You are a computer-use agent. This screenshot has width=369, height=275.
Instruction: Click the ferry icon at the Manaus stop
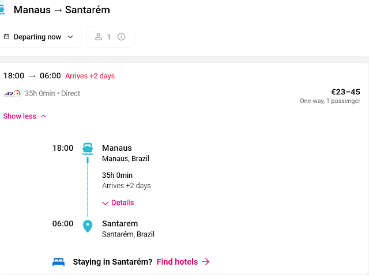pyautogui.click(x=88, y=148)
